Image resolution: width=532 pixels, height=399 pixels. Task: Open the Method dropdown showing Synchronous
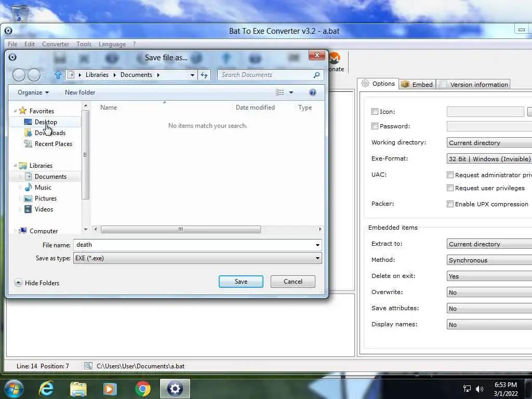coord(489,260)
